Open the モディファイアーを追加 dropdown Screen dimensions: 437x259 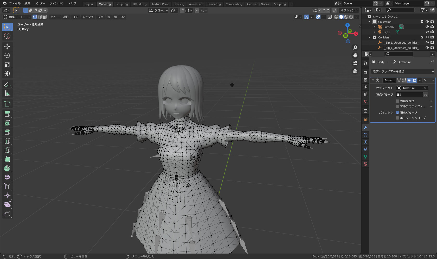pyautogui.click(x=403, y=71)
